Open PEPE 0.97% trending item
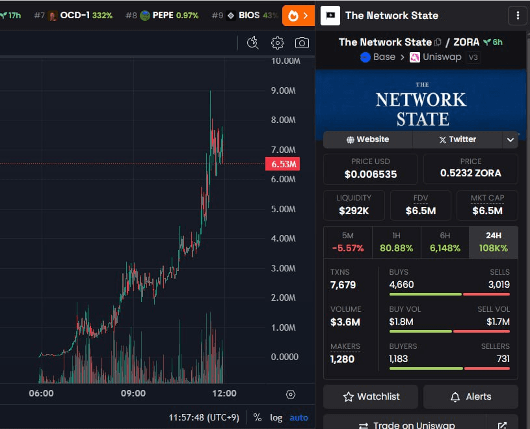 click(x=162, y=16)
